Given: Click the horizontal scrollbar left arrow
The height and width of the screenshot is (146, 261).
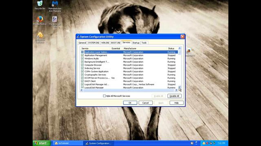Looking at the screenshot, I should pos(82,90).
